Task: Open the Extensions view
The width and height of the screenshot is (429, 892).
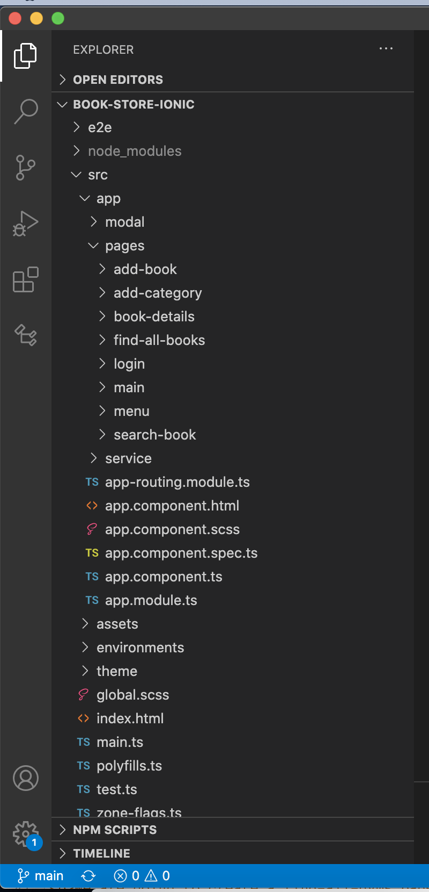Action: (26, 280)
